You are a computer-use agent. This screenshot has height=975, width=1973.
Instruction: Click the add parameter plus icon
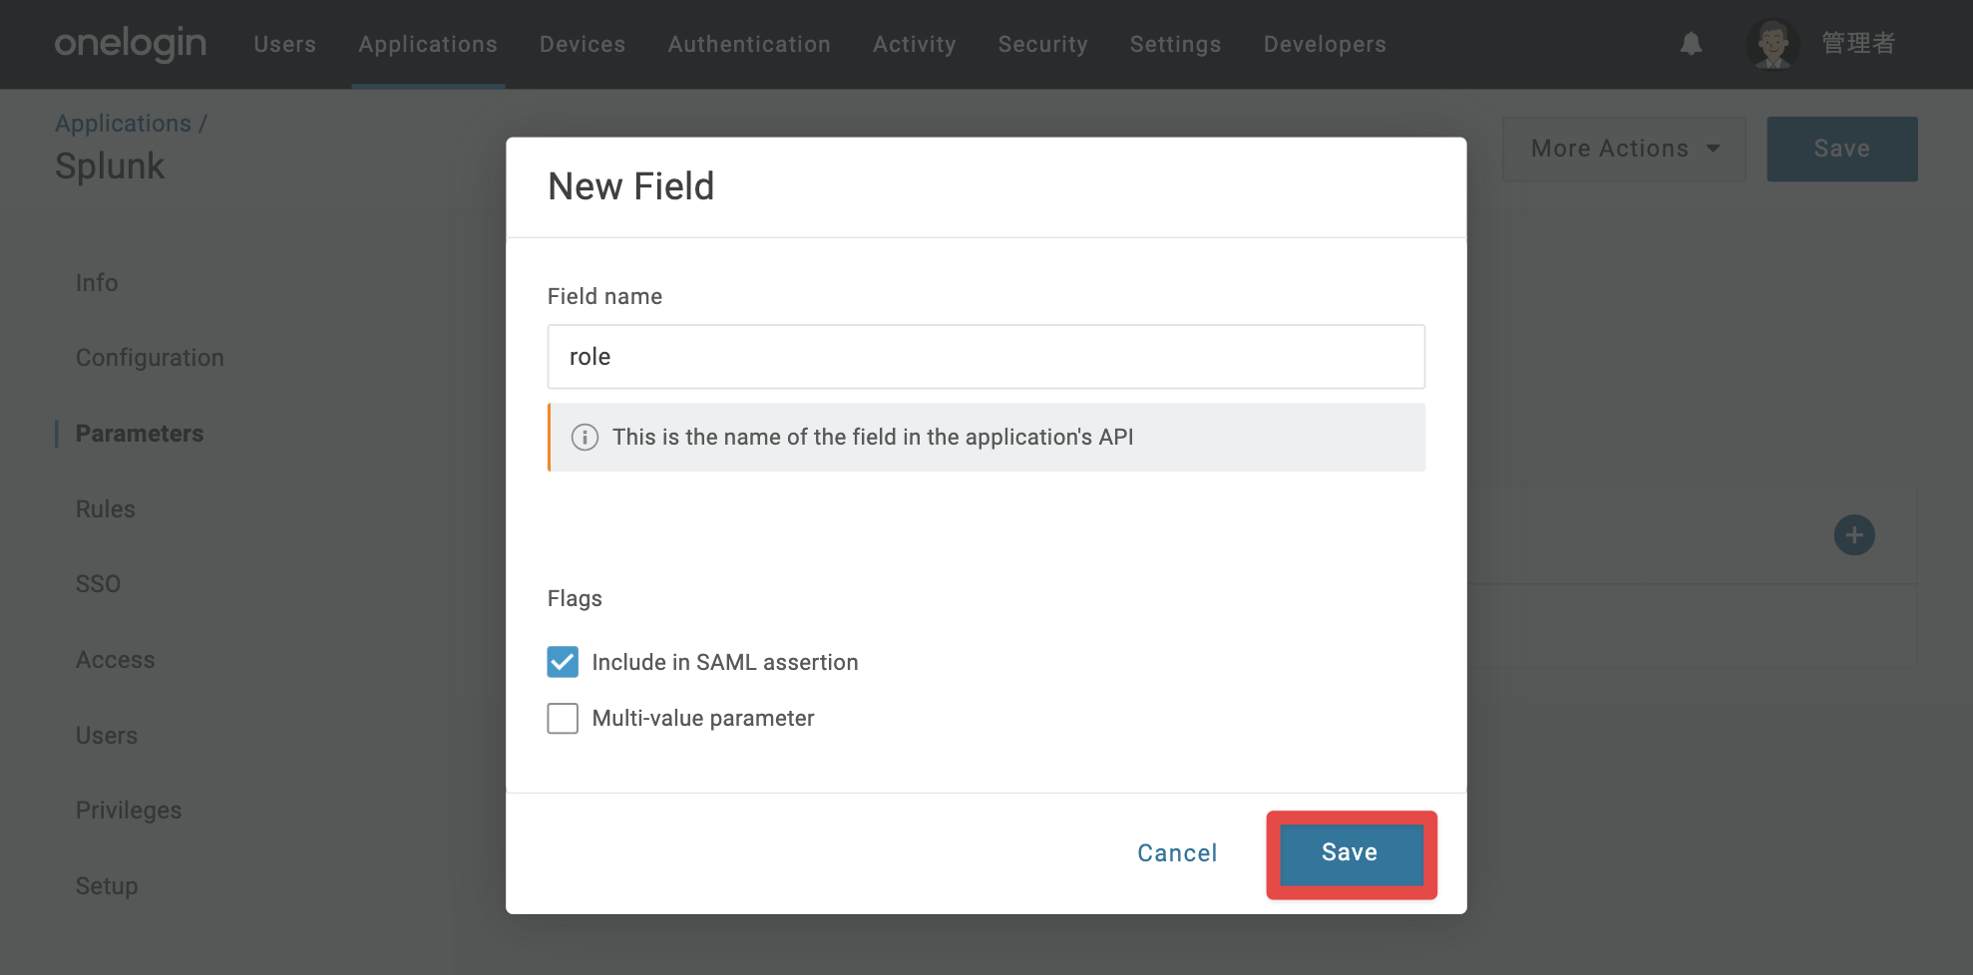pos(1854,535)
